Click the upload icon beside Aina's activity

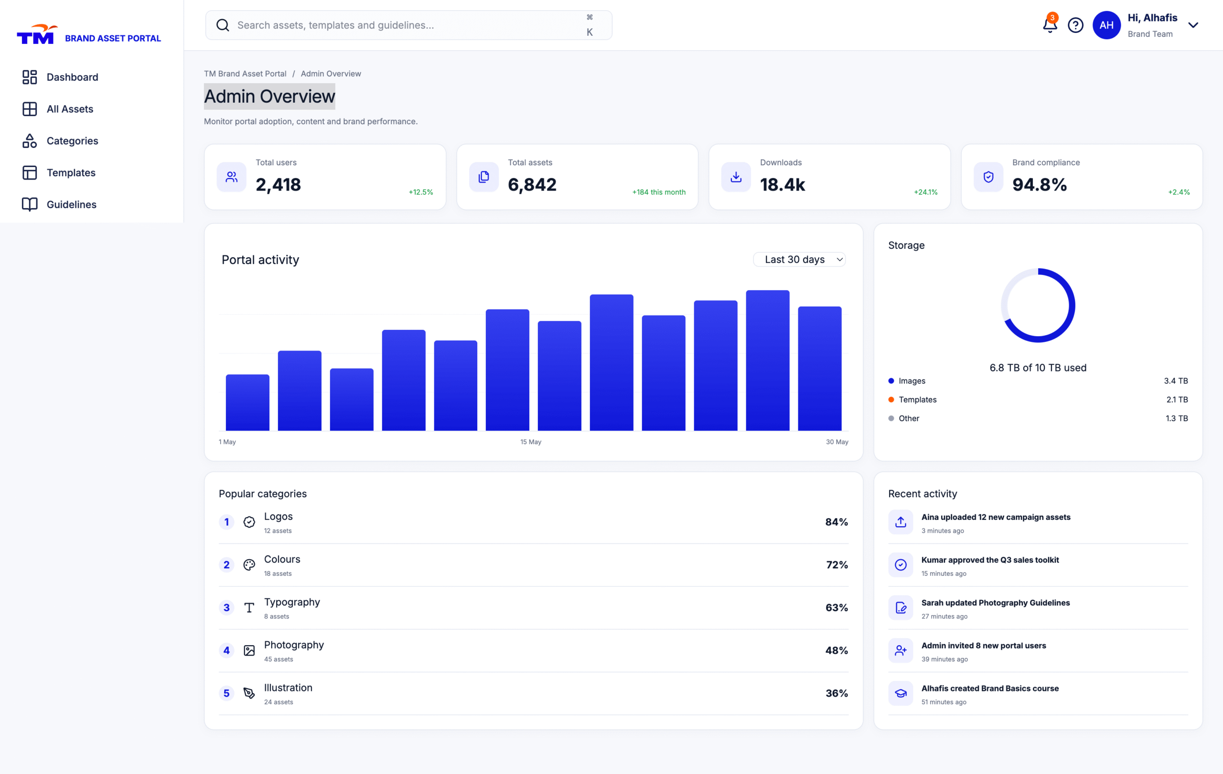tap(901, 522)
